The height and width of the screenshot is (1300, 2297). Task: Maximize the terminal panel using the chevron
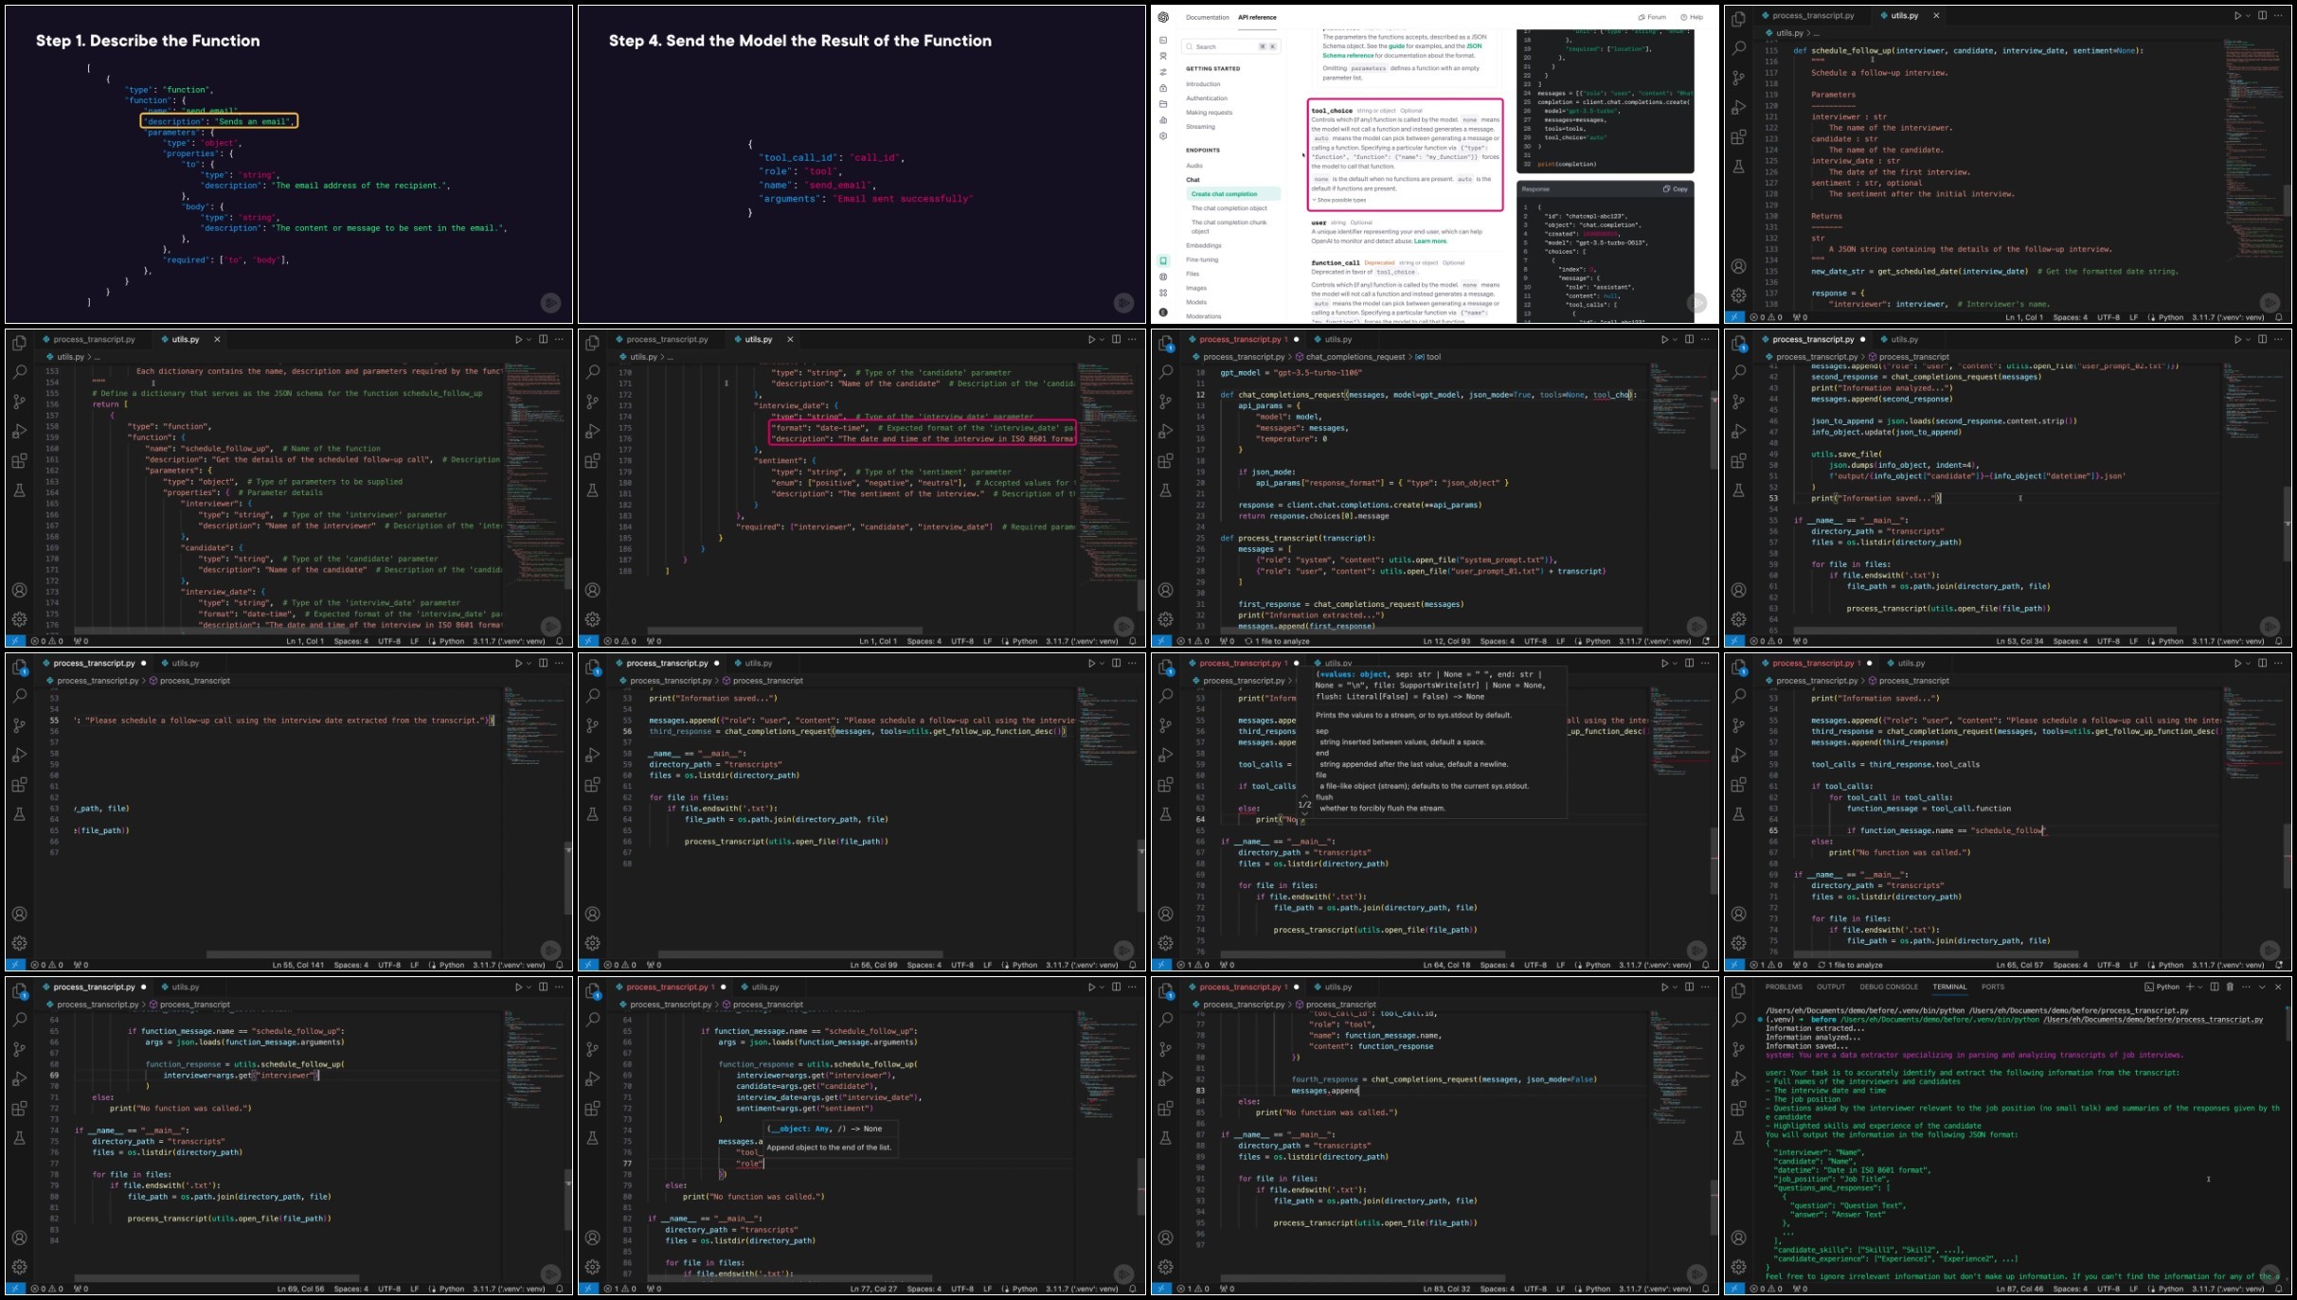tap(2263, 987)
